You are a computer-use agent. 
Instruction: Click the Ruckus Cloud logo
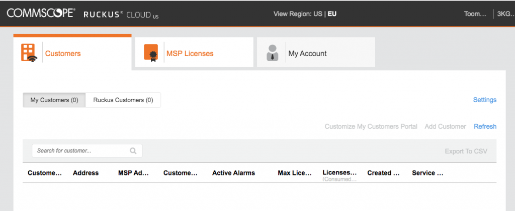pyautogui.click(x=121, y=14)
